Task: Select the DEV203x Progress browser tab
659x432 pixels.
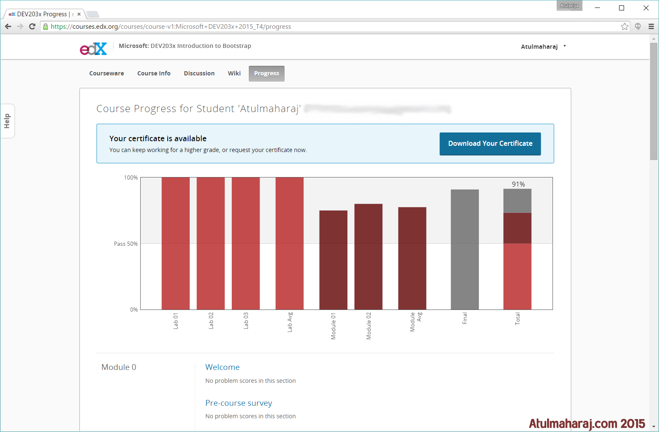Action: coord(44,14)
